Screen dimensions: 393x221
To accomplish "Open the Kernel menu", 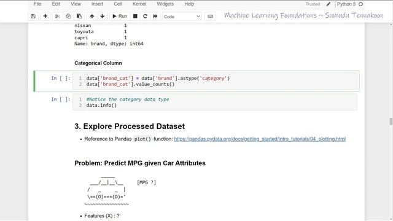I will pos(139,4).
